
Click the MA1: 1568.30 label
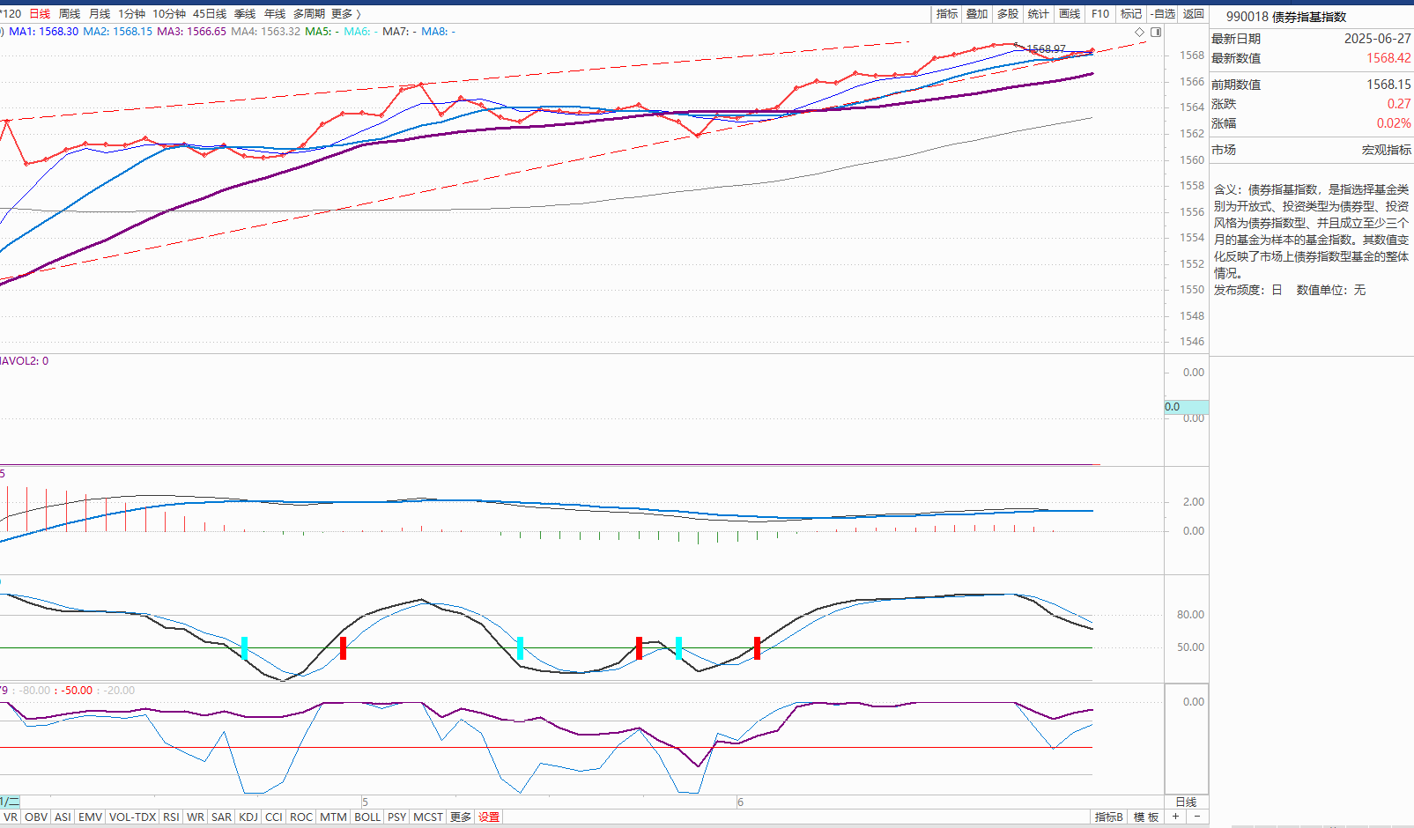[44, 32]
